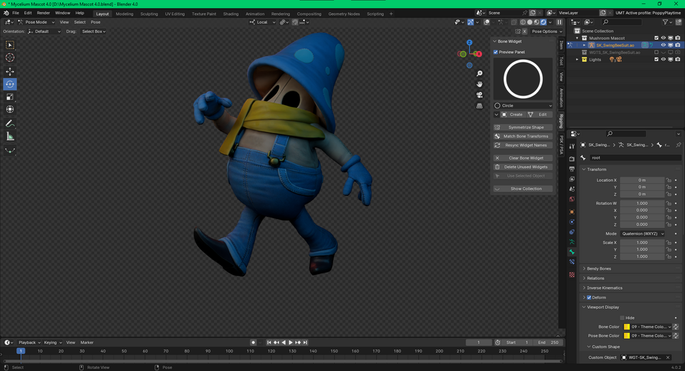Open the Circle widget shape dropdown
This screenshot has width=685, height=371.
[x=523, y=106]
